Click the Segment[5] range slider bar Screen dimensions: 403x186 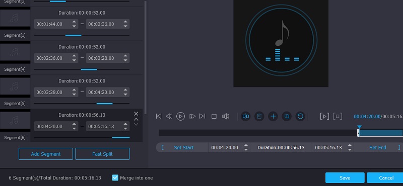tap(82, 104)
